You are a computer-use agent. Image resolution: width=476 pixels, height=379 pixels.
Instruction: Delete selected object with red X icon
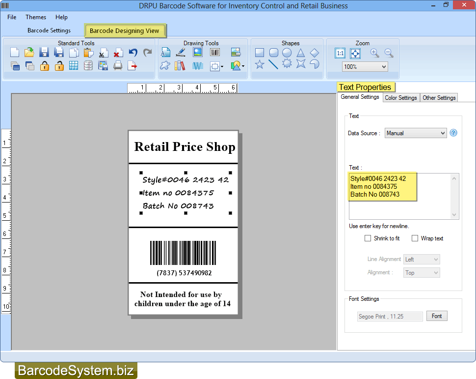[118, 53]
